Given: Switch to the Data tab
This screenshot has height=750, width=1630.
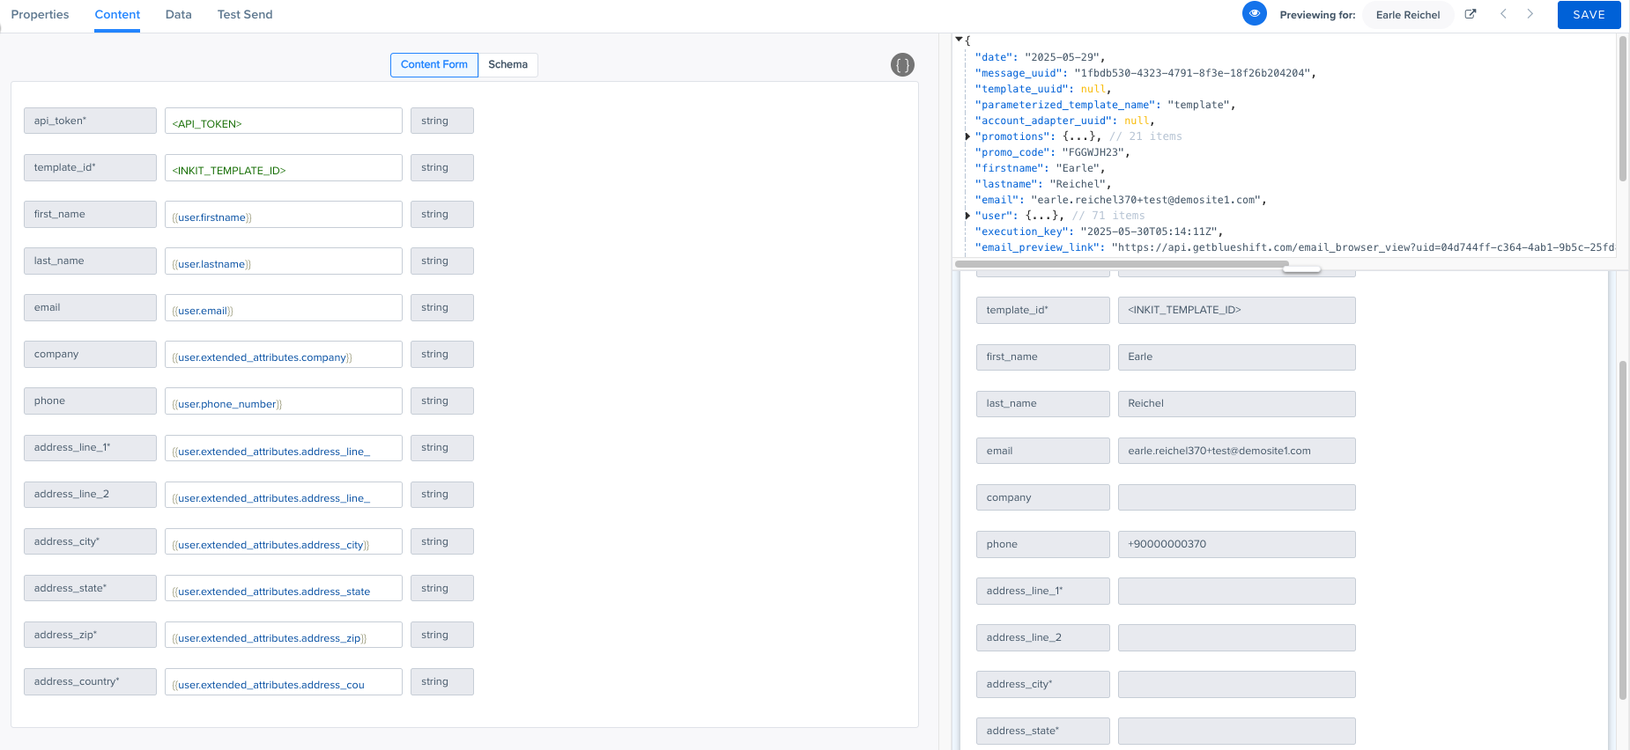Looking at the screenshot, I should click(x=178, y=15).
